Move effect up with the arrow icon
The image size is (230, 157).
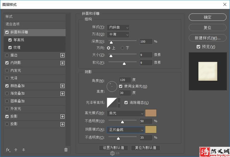tap(16, 150)
